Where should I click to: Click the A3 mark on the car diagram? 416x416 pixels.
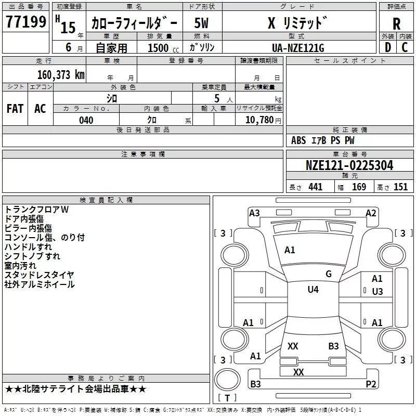point(254,213)
